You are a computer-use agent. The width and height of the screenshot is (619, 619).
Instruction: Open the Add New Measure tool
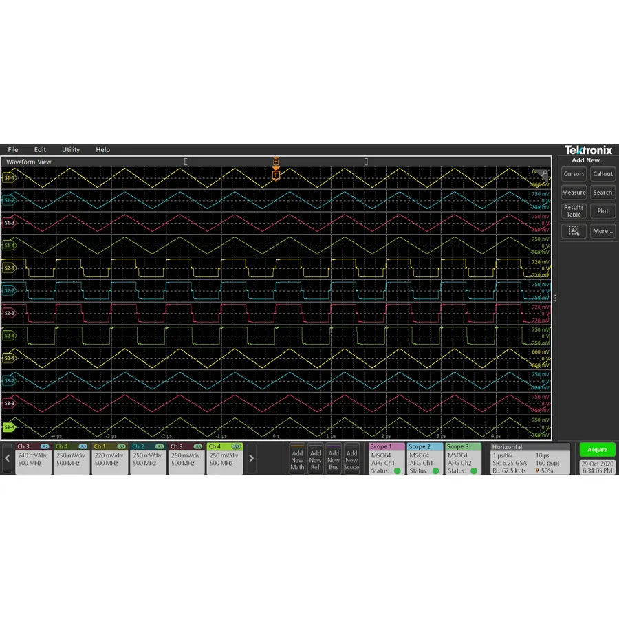coord(574,193)
